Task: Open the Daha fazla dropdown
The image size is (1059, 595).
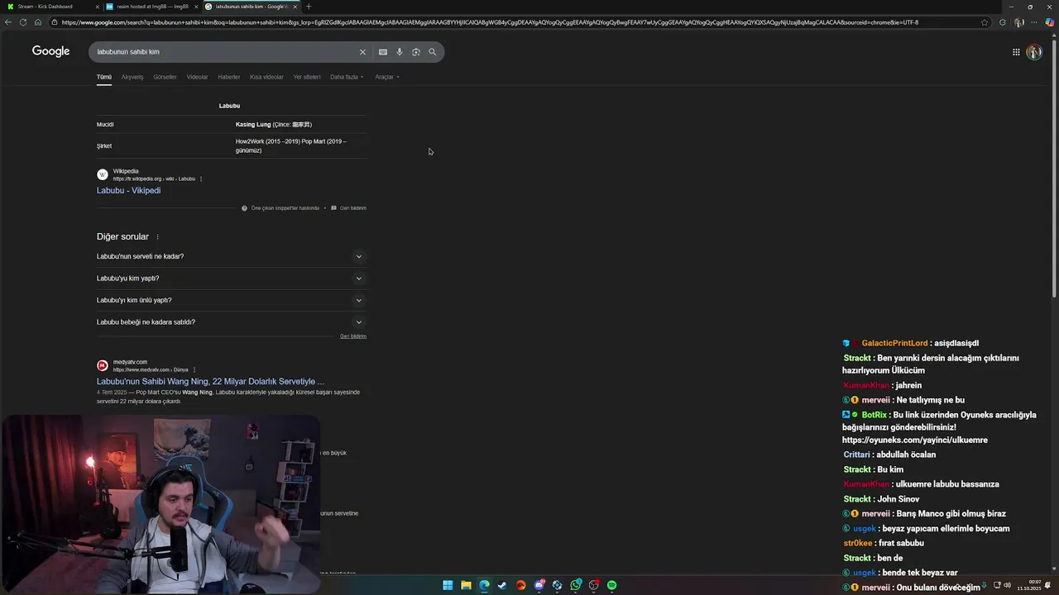Action: [347, 77]
